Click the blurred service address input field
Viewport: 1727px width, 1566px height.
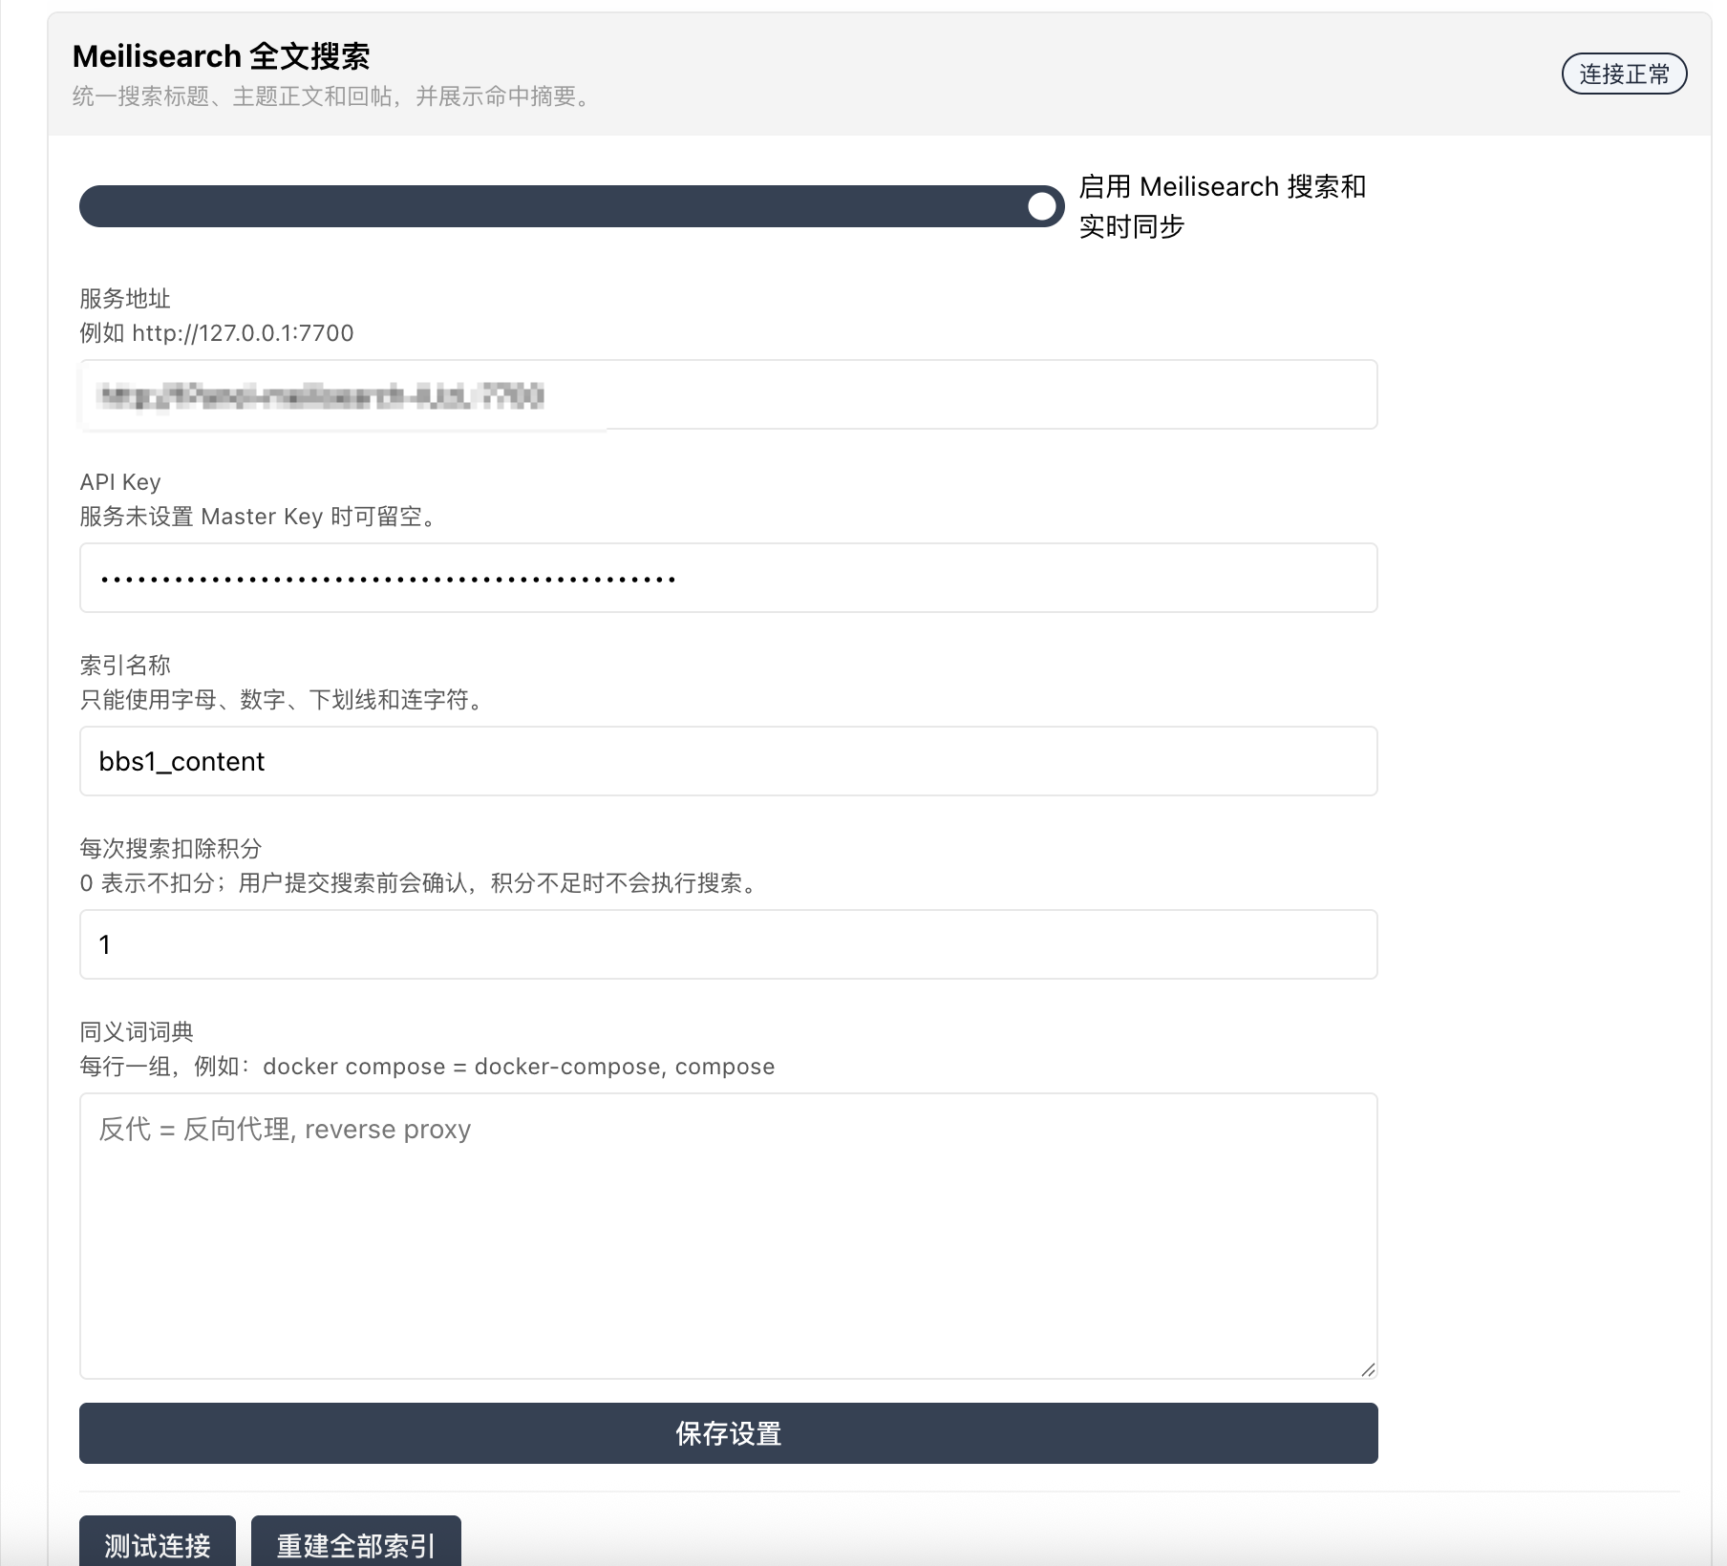point(728,394)
